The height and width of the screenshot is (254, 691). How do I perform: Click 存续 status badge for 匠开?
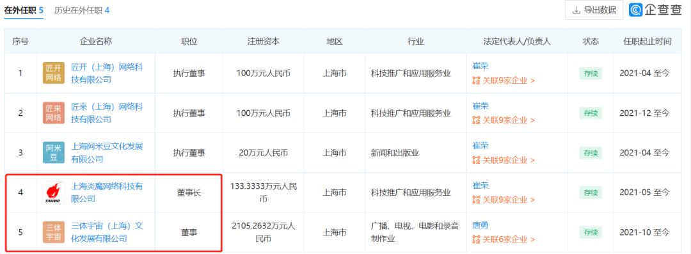591,74
